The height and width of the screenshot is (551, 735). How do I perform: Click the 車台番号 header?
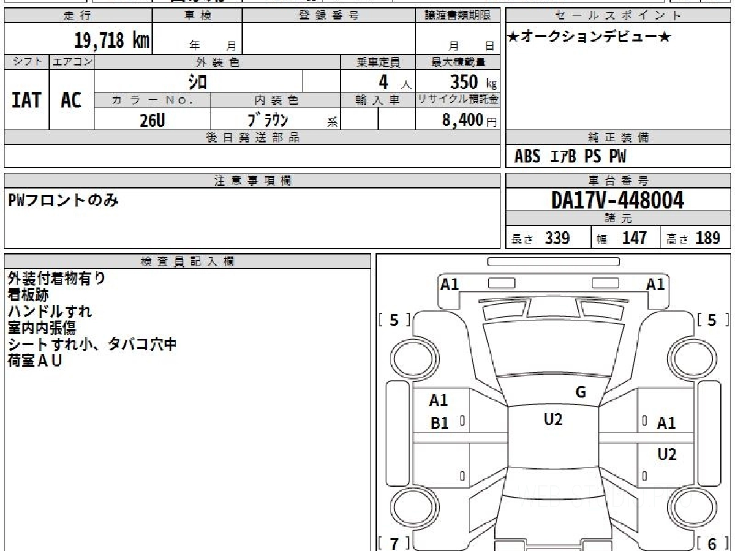[618, 181]
